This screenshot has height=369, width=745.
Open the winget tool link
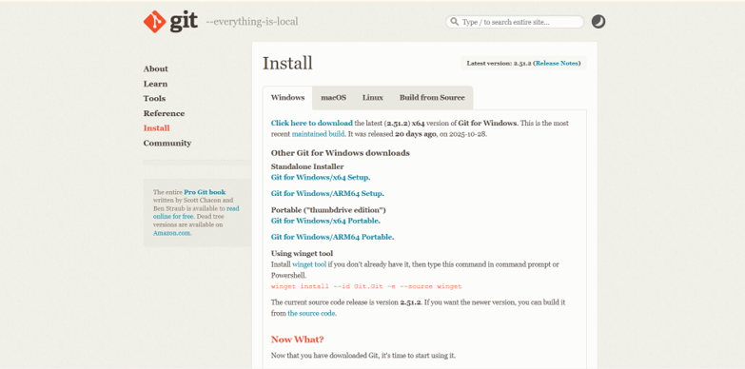pos(309,264)
